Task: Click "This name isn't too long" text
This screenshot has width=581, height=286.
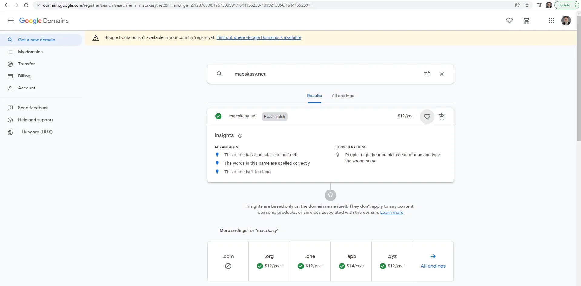Action: [x=247, y=172]
